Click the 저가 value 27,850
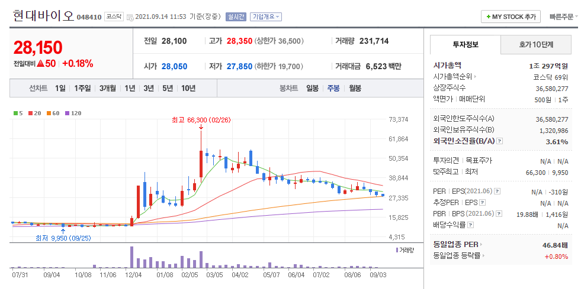The width and height of the screenshot is (581, 289). (x=239, y=67)
